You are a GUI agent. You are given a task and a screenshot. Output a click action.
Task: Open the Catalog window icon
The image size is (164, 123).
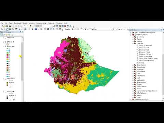click(x=60, y=26)
